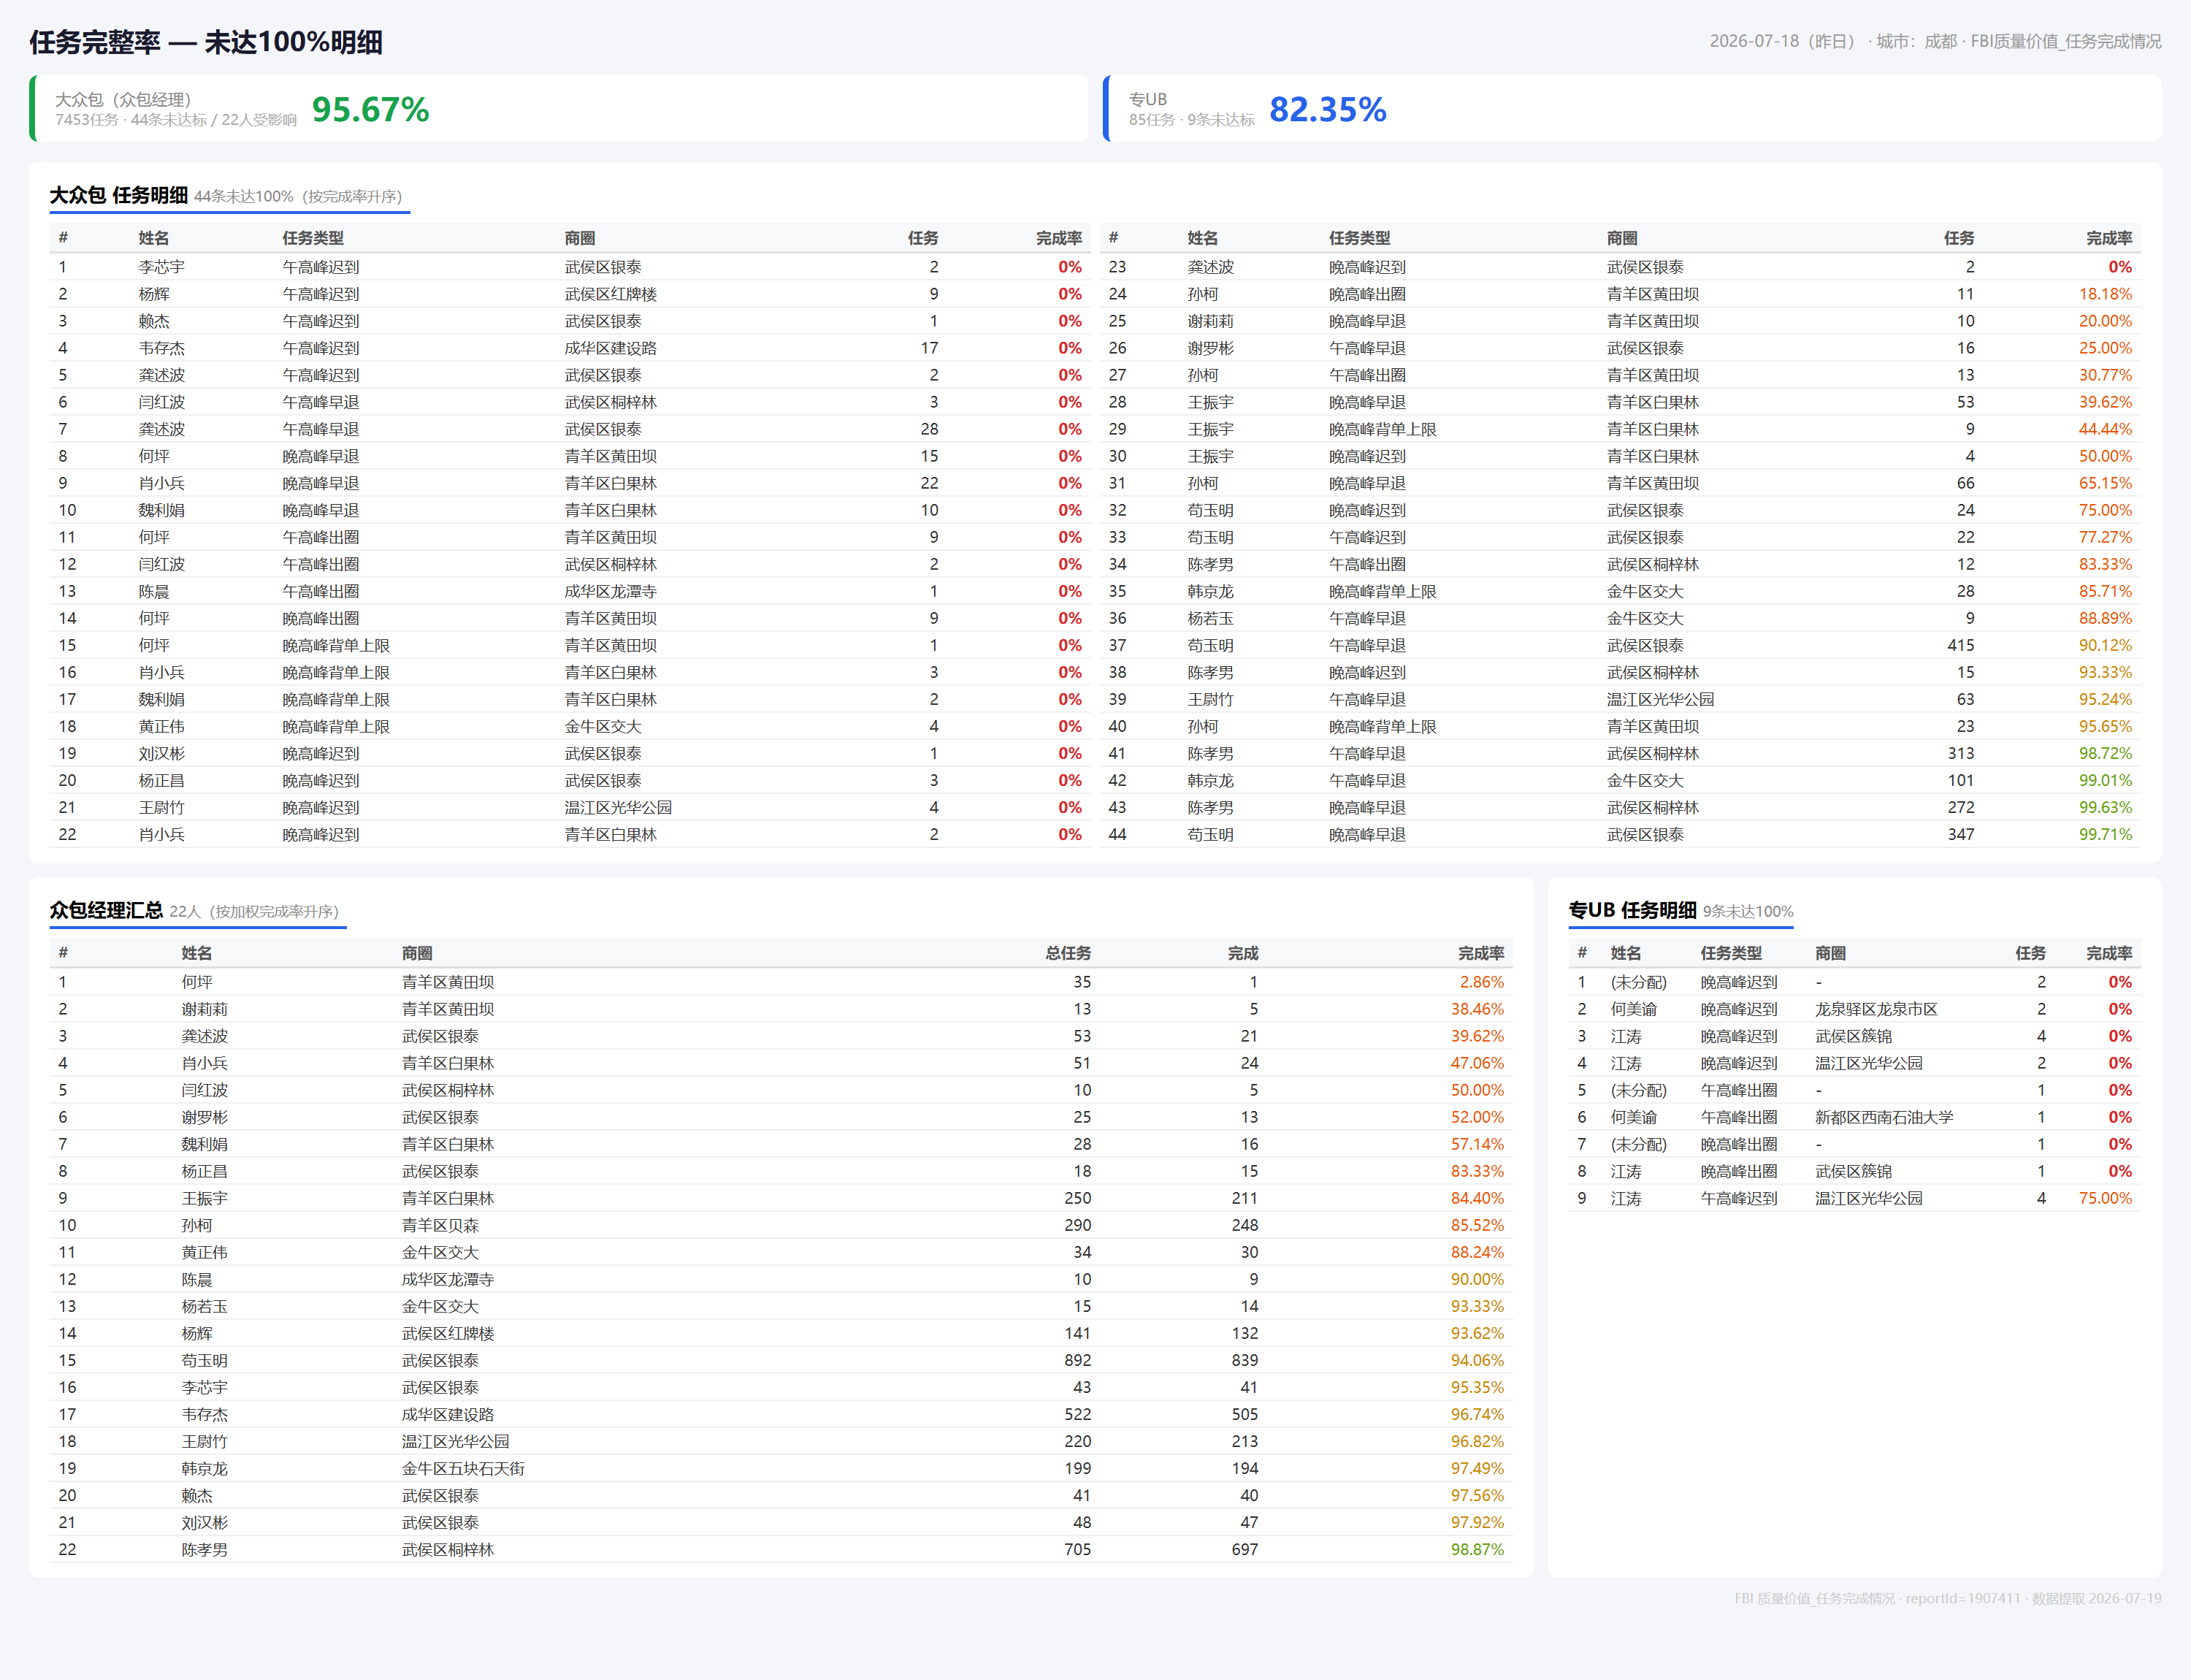Viewport: 2191px width, 1680px height.
Task: Click the 新都区西南石油大学 cell
Action: (x=1884, y=1117)
